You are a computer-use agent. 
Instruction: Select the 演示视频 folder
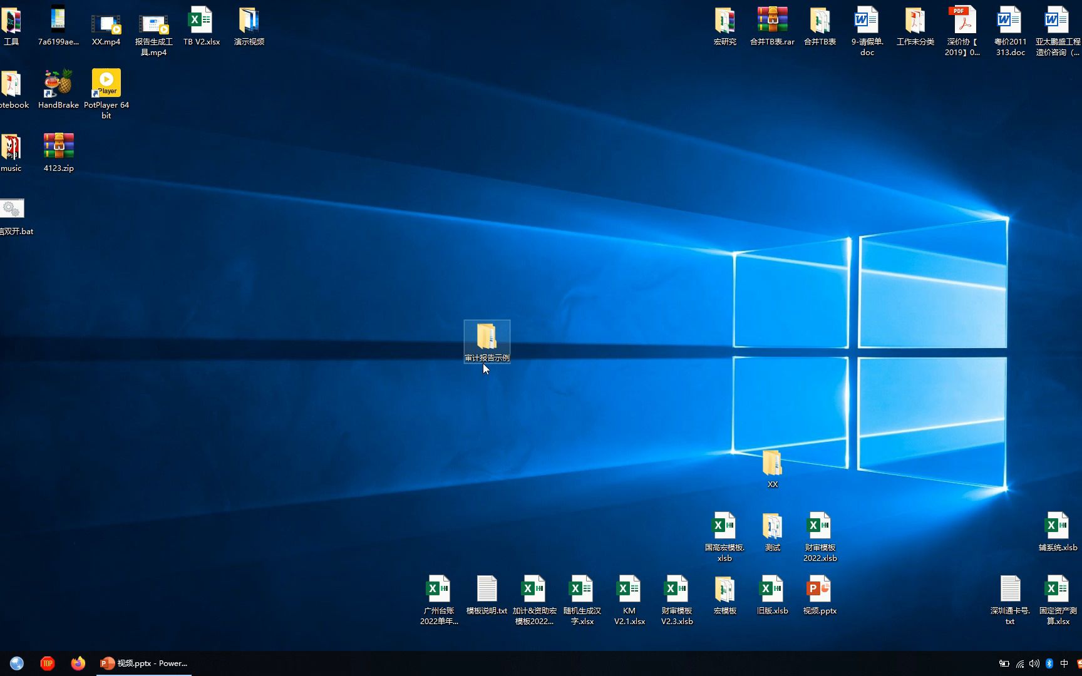(x=249, y=26)
